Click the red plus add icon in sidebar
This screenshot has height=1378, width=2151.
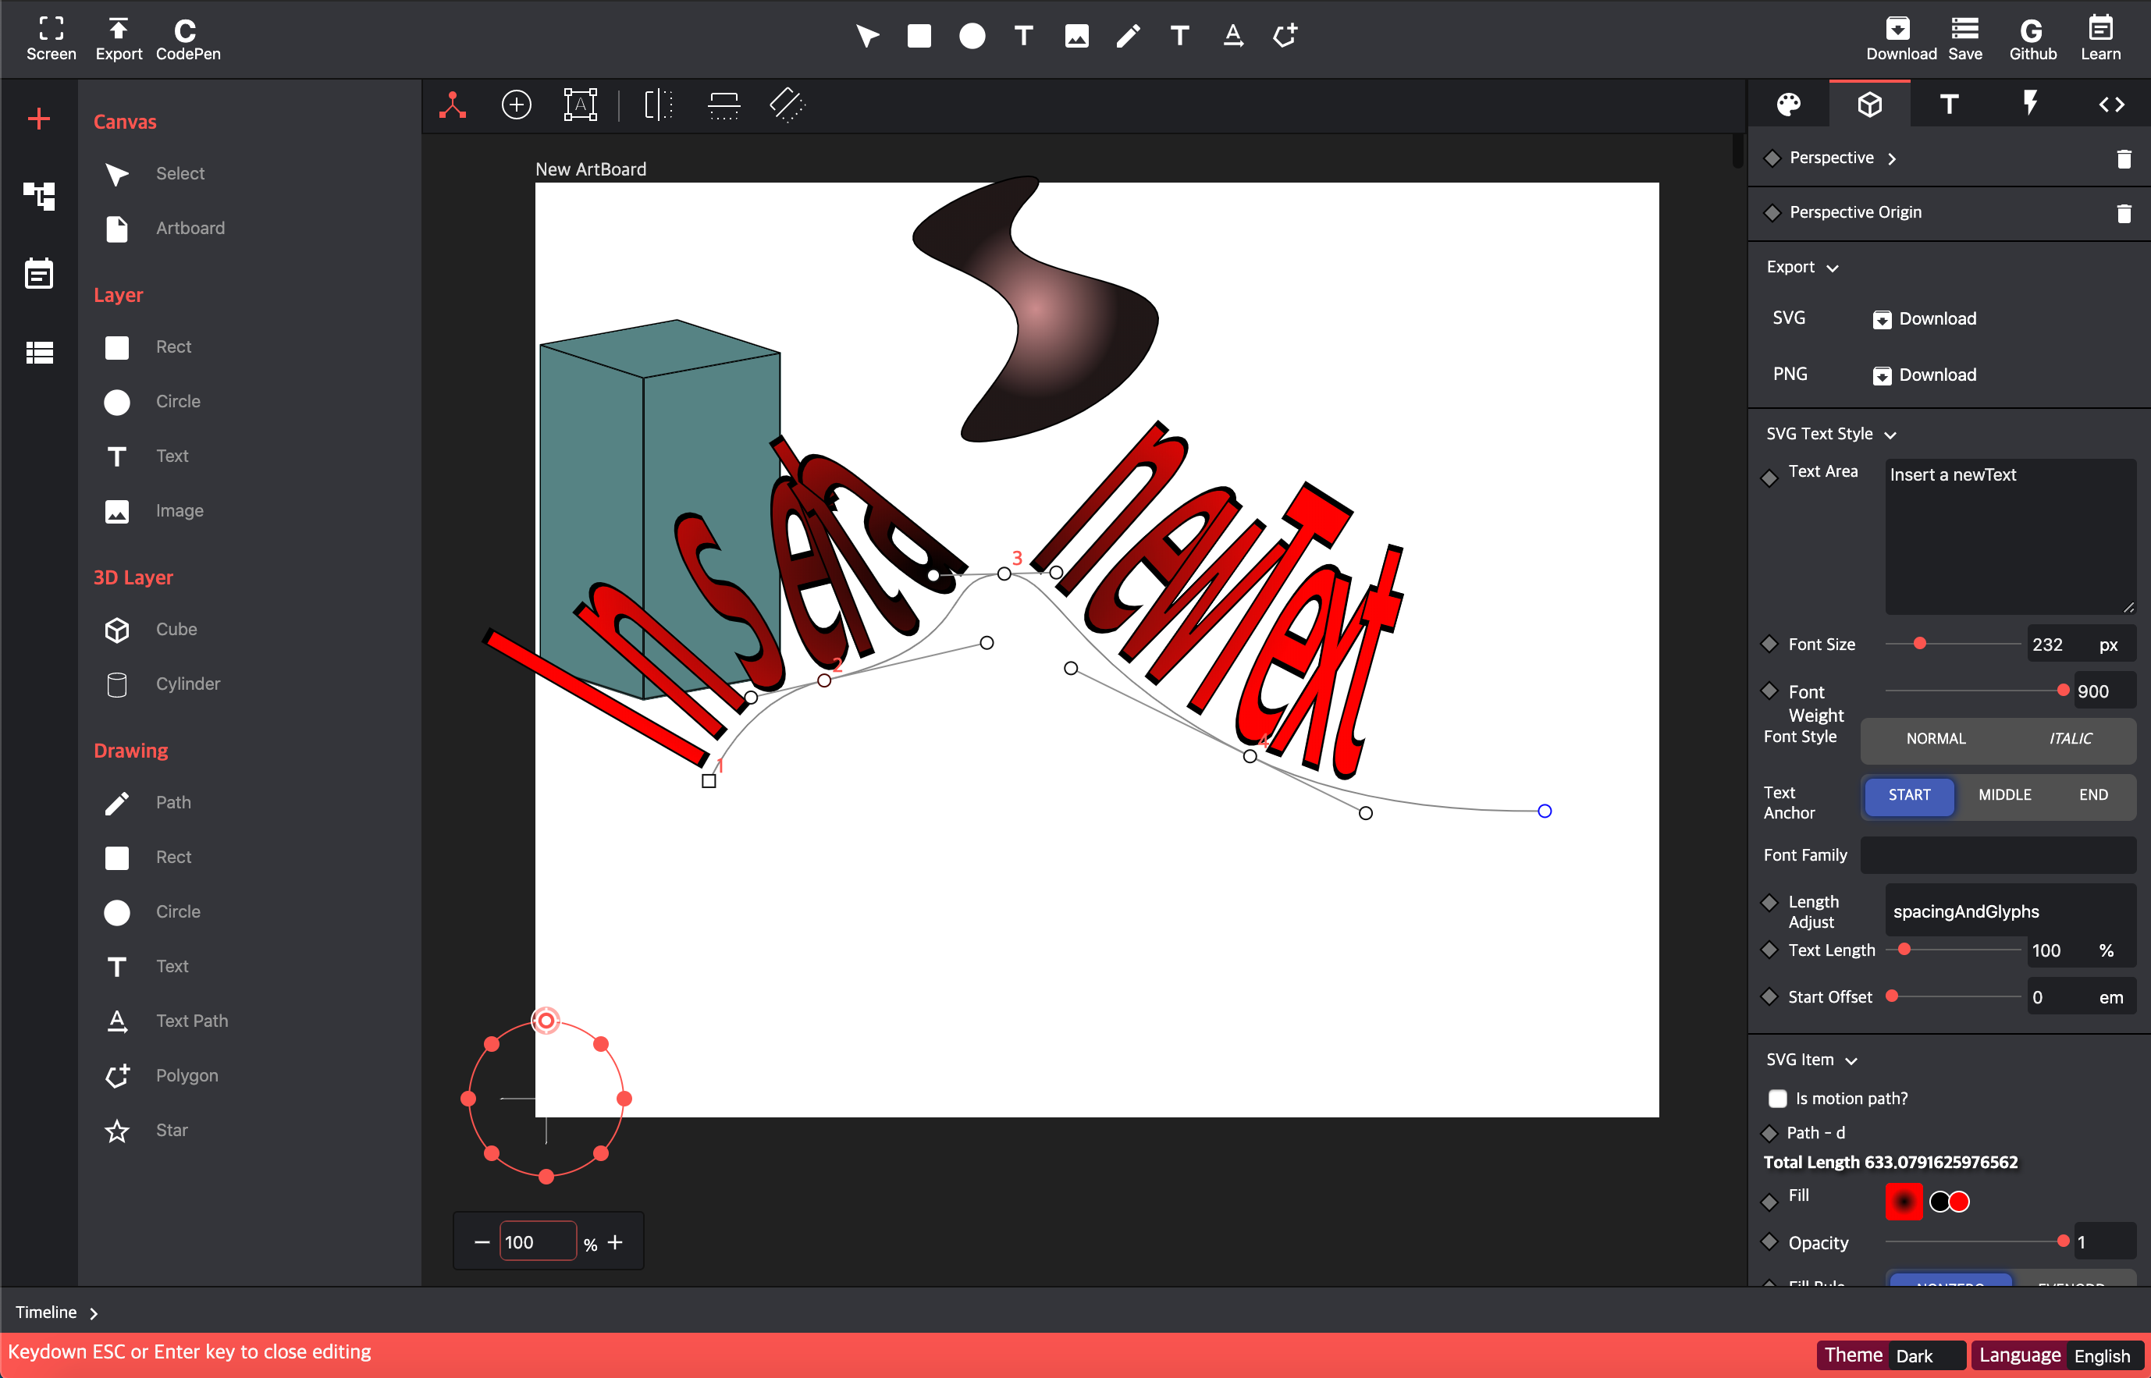tap(38, 119)
